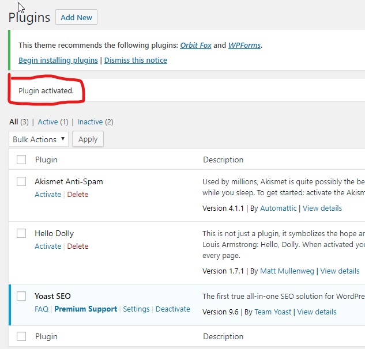Open Yoast SEO Settings link

pos(136,309)
